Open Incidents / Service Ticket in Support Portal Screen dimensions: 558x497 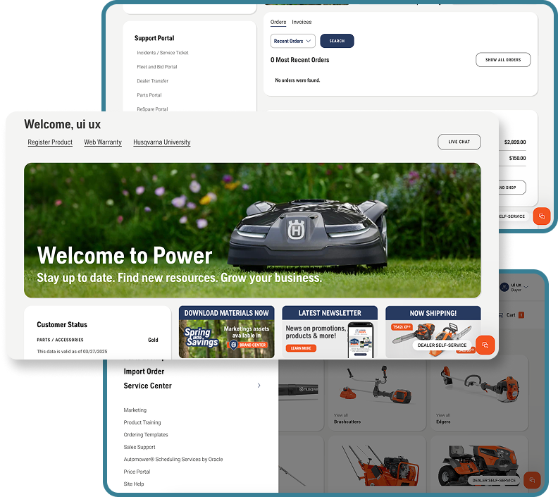pos(163,53)
